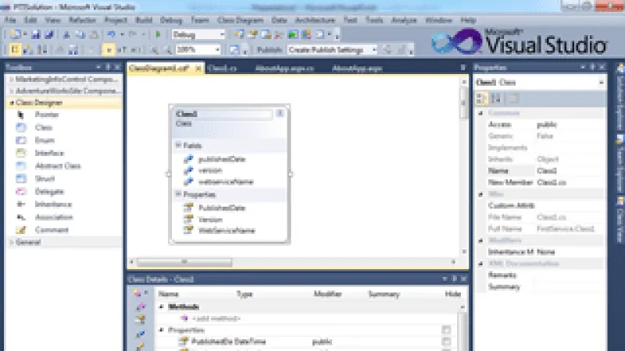
Task: Select the Comment item in the Toolbox
Action: pos(52,229)
